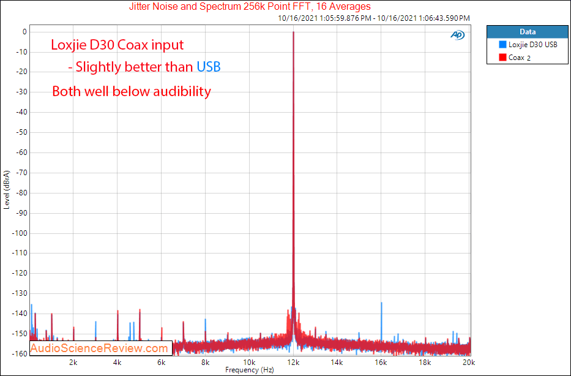The image size is (571, 376).
Task: Click the "8k" frequency axis label
Action: [x=206, y=363]
